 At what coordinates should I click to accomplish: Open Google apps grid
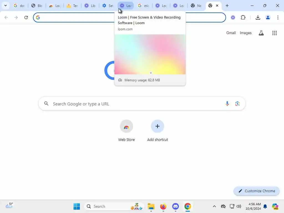[x=275, y=33]
